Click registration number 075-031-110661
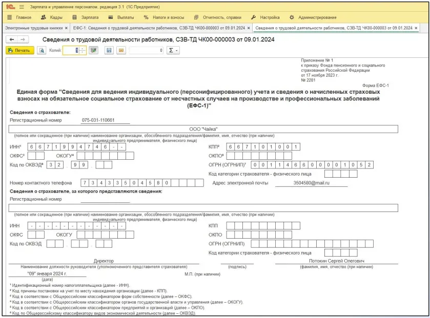The image size is (430, 318). click(98, 120)
